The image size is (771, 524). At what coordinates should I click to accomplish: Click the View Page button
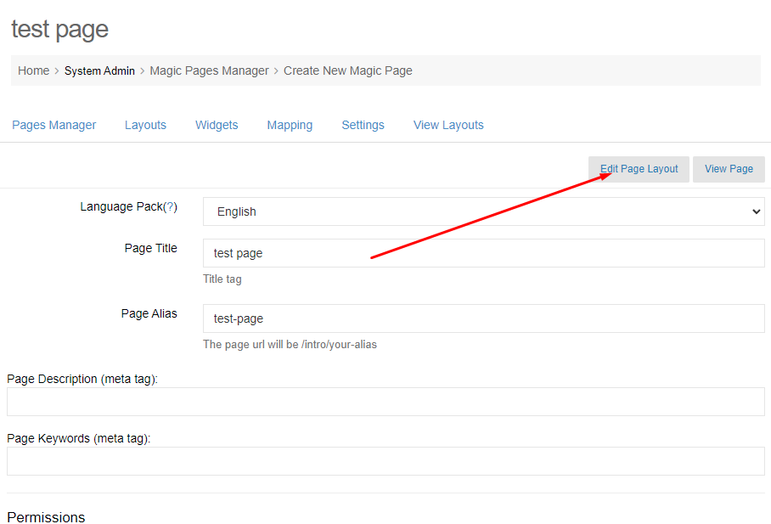[x=729, y=169]
